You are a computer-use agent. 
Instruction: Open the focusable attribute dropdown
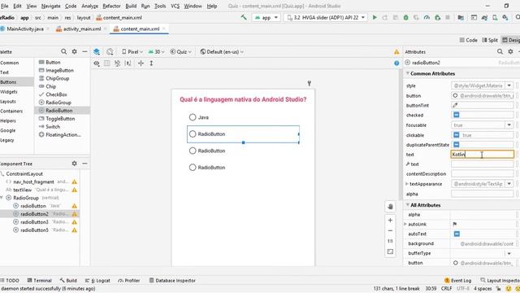point(509,125)
